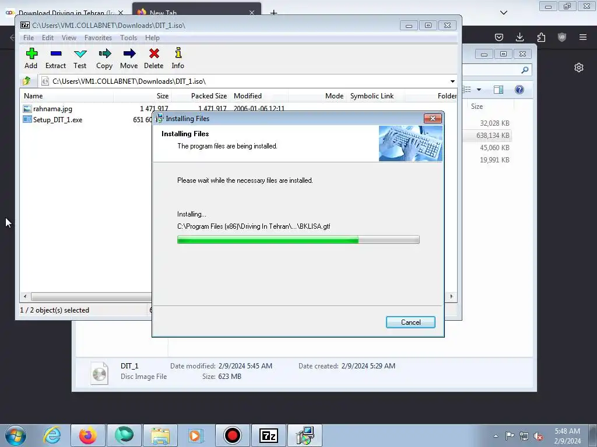Cancel the file installation
The height and width of the screenshot is (447, 597).
tap(410, 322)
